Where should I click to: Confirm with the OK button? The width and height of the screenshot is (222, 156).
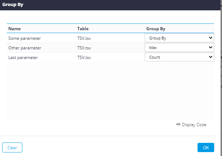[206, 147]
